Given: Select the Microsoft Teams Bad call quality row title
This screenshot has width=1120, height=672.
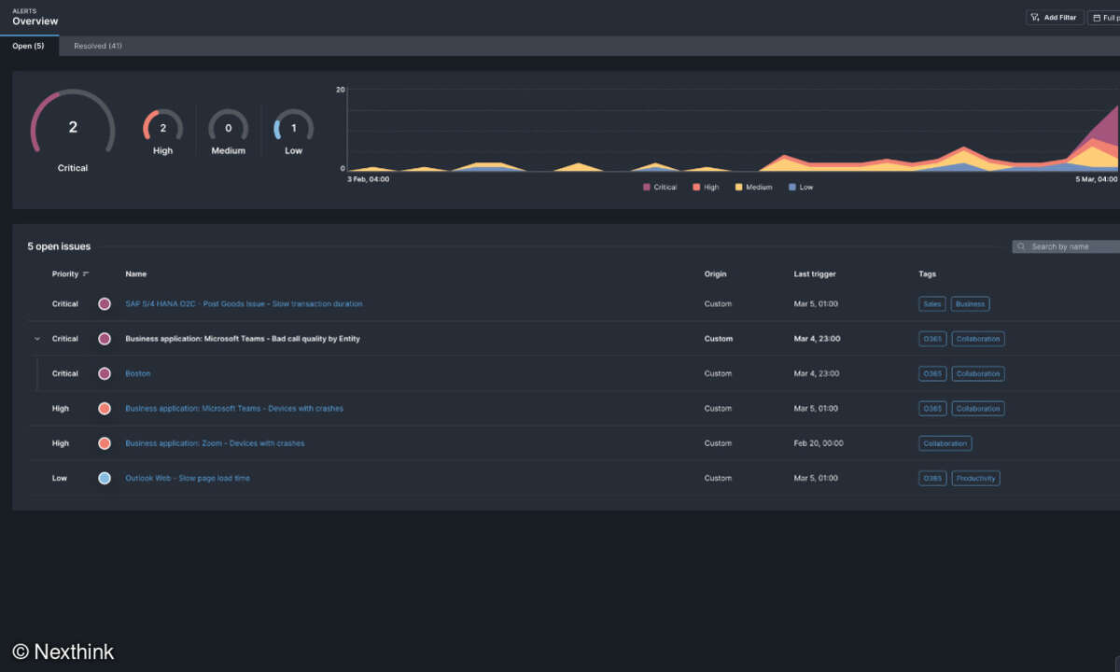Looking at the screenshot, I should [243, 339].
